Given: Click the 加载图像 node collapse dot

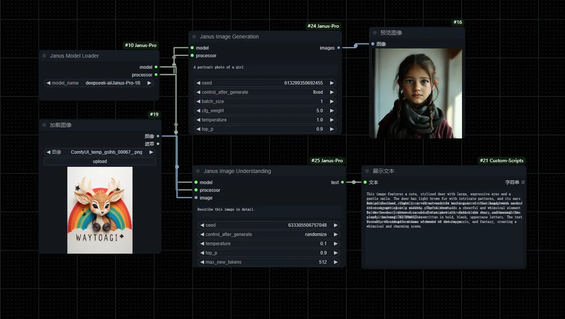Looking at the screenshot, I should click(44, 125).
